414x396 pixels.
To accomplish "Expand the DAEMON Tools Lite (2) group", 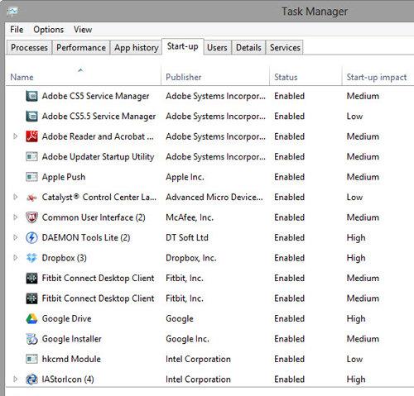I will [x=16, y=237].
